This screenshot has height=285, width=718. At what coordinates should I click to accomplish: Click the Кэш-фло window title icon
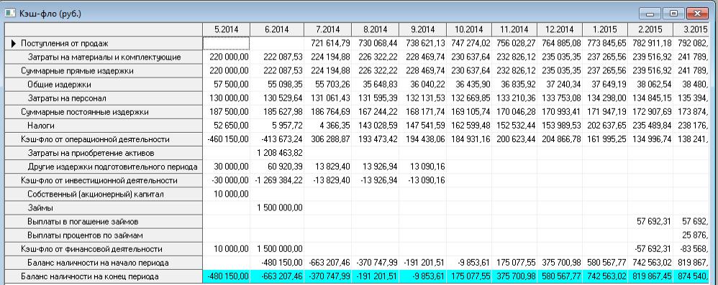pyautogui.click(x=9, y=14)
